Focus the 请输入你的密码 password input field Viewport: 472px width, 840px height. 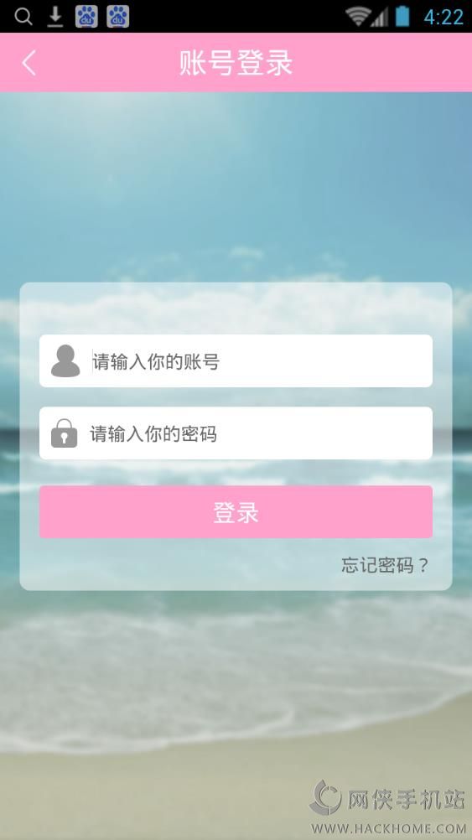point(236,433)
